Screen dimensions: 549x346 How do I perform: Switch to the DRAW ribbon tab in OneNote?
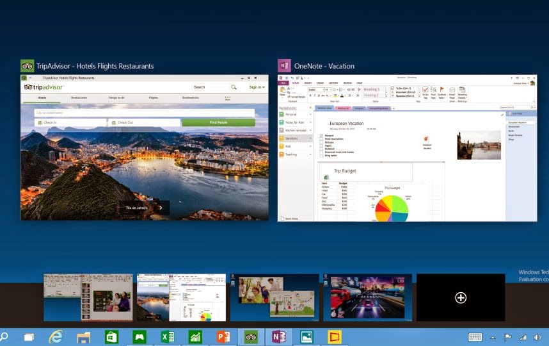pos(320,83)
